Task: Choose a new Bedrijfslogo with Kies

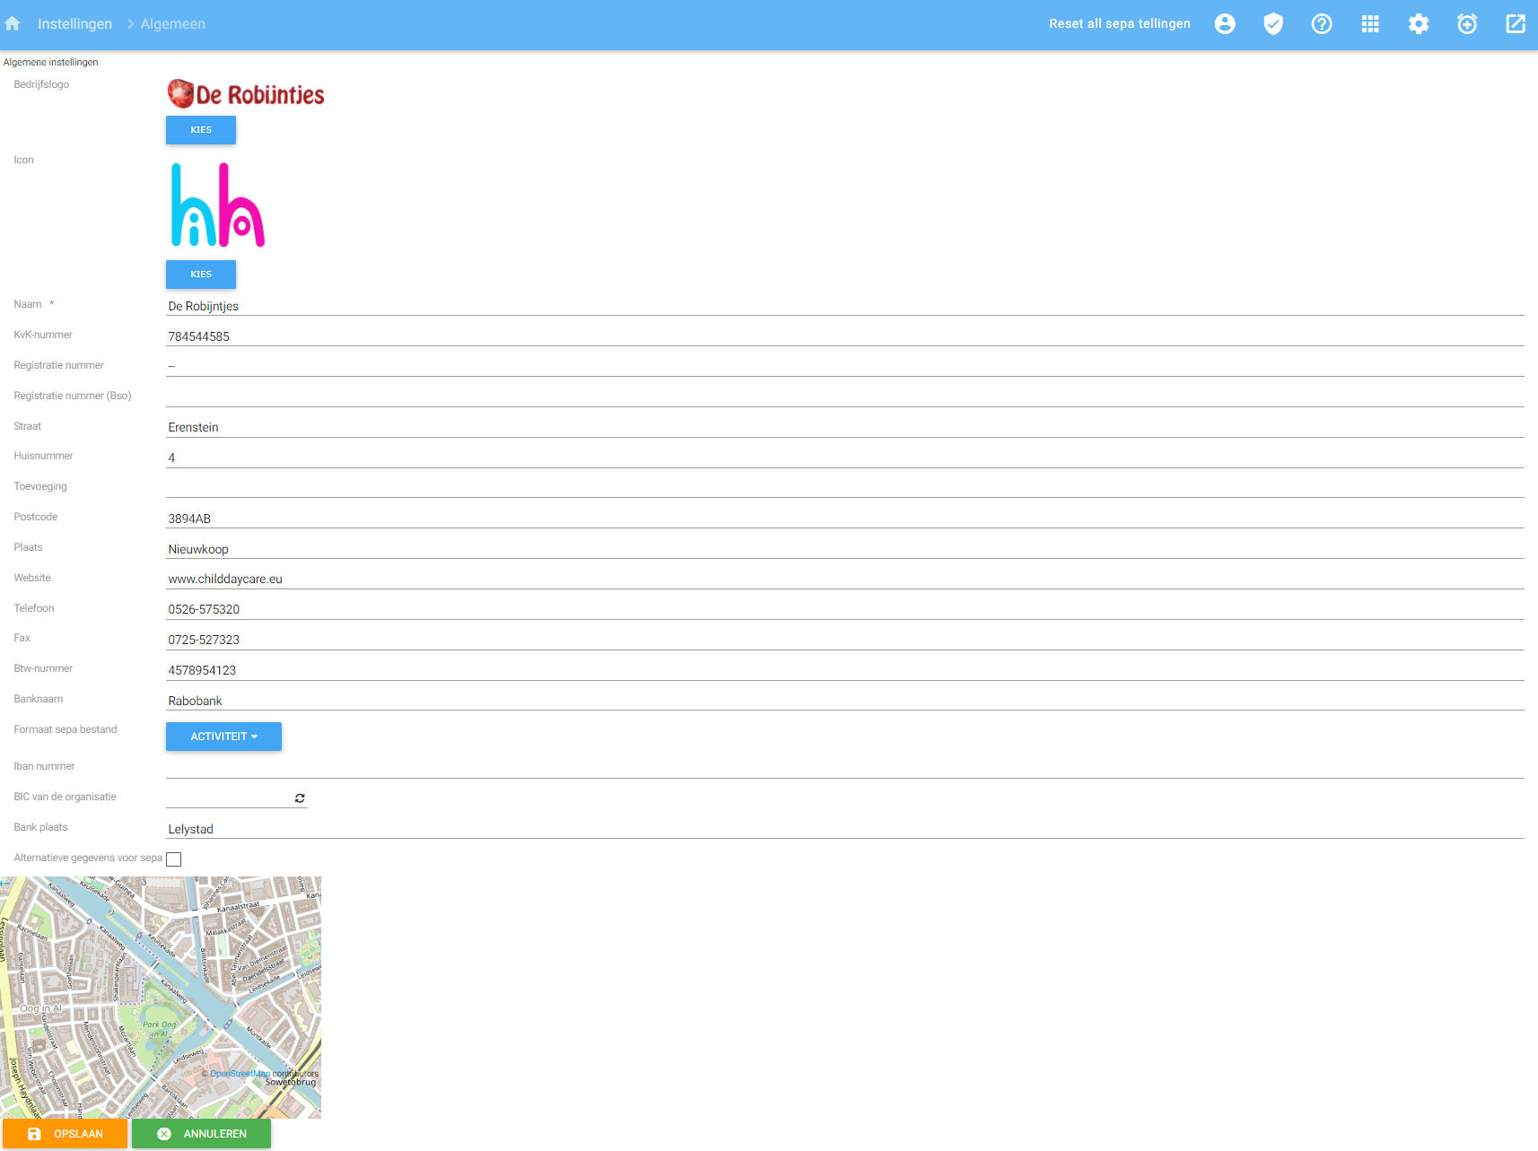Action: [x=201, y=130]
